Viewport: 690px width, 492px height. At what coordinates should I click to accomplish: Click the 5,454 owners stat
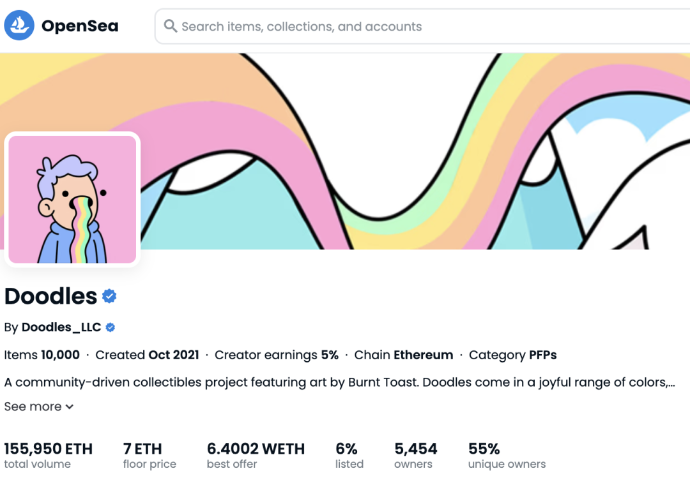point(416,449)
